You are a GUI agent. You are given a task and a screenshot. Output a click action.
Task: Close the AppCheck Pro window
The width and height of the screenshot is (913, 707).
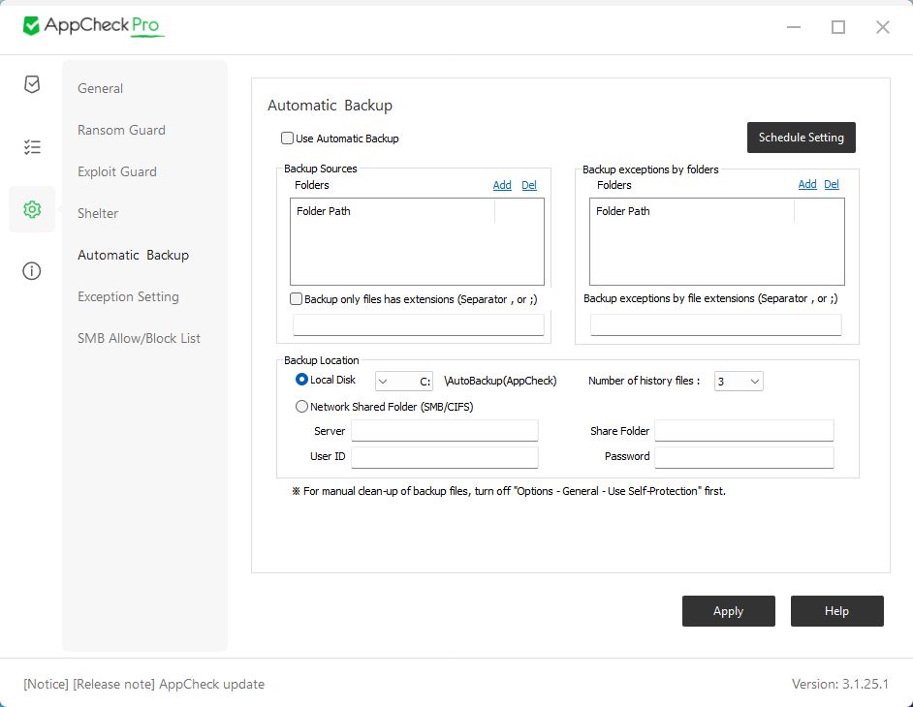[x=883, y=27]
